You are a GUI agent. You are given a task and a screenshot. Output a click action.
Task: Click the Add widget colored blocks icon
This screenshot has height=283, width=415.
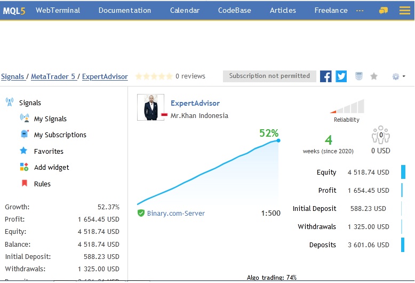[24, 167]
